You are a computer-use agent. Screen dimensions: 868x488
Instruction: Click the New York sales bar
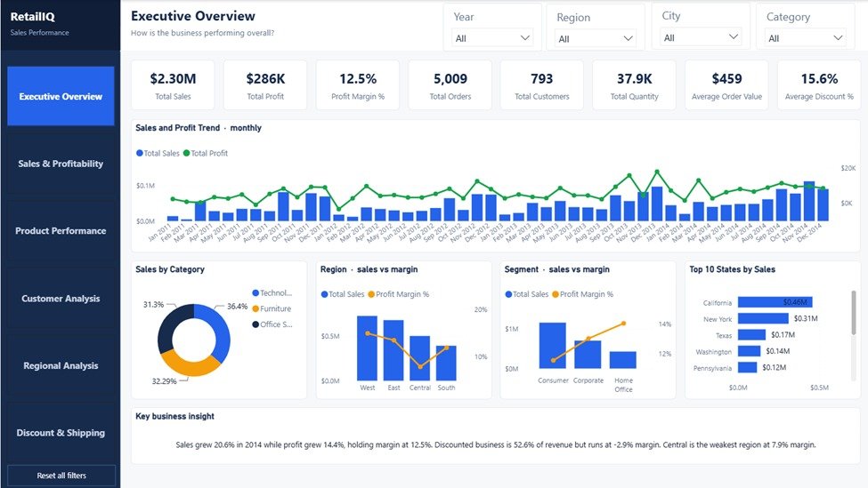(763, 318)
